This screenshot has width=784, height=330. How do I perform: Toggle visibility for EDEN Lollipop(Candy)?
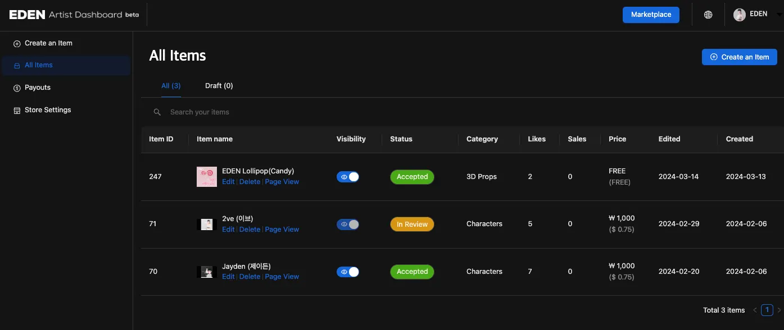(x=348, y=177)
